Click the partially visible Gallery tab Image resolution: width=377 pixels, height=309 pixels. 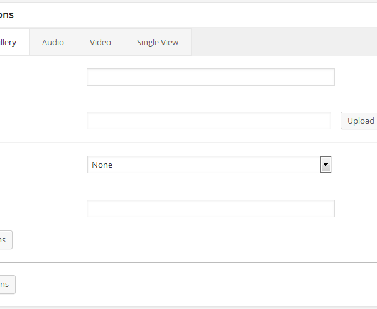pyautogui.click(x=11, y=42)
